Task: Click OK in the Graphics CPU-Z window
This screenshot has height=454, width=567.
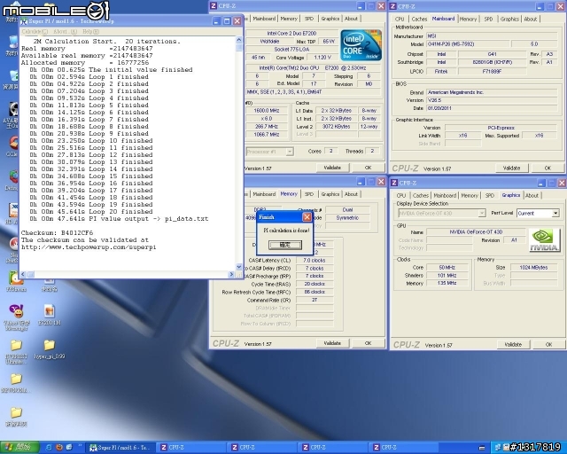Action: 548,344
